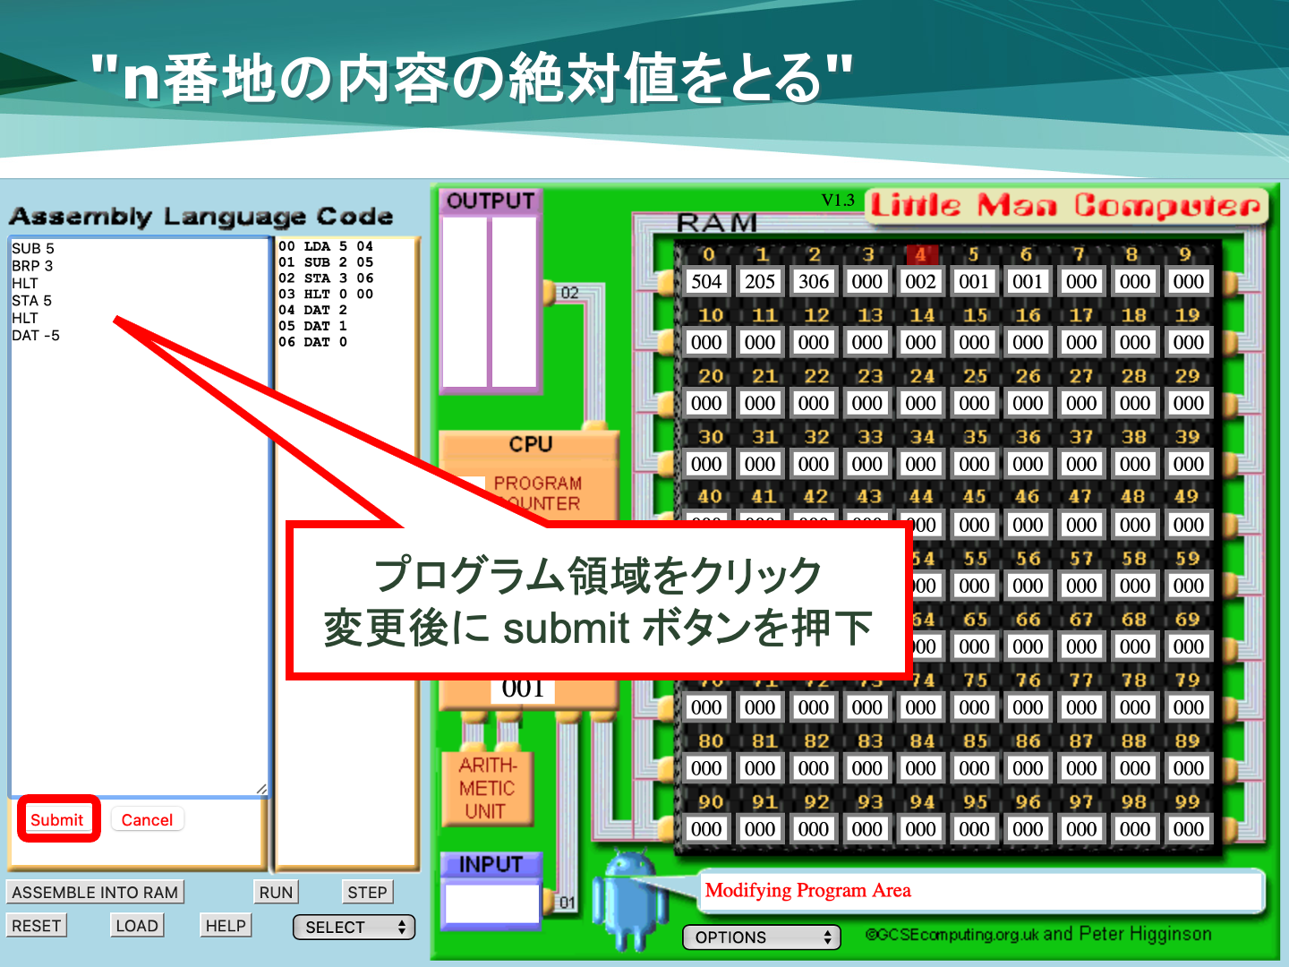Open the OPTIONS dropdown
Screen dimensions: 1289x967
click(x=762, y=937)
